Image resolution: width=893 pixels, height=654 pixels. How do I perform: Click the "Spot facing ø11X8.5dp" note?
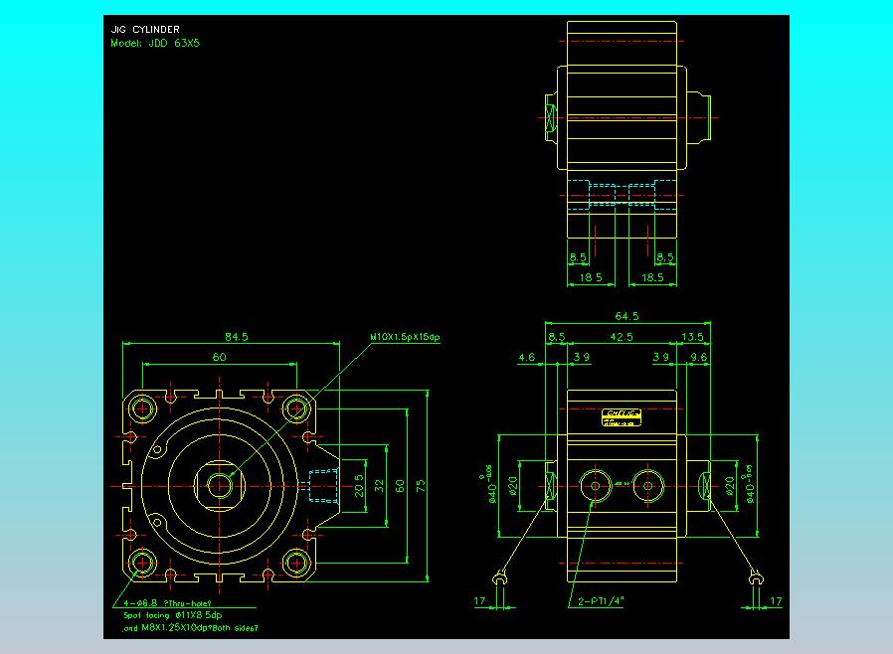pos(173,615)
